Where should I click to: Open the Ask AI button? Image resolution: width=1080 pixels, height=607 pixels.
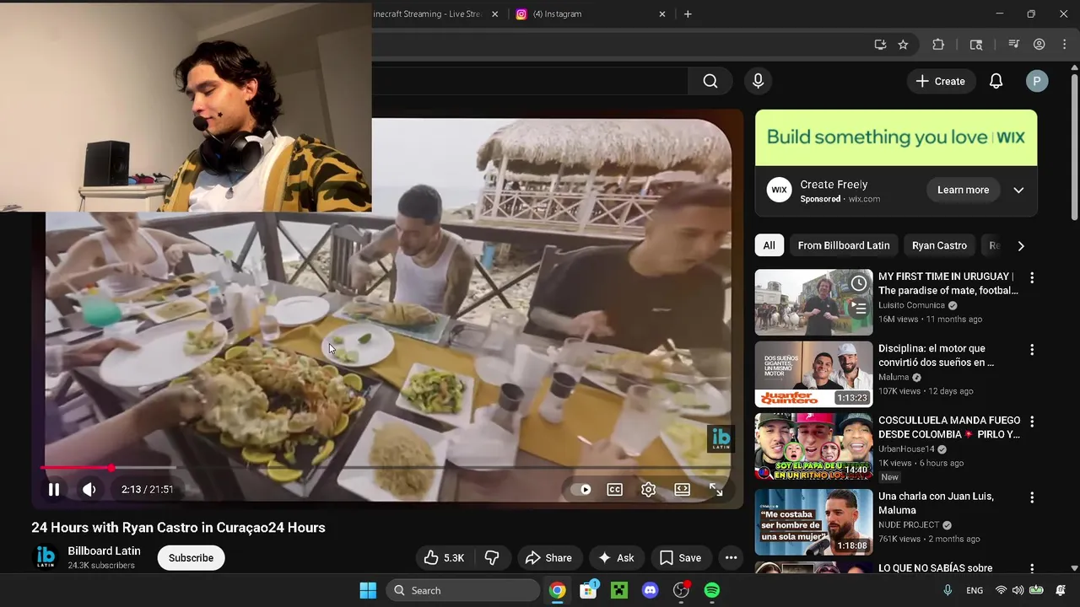click(x=616, y=557)
